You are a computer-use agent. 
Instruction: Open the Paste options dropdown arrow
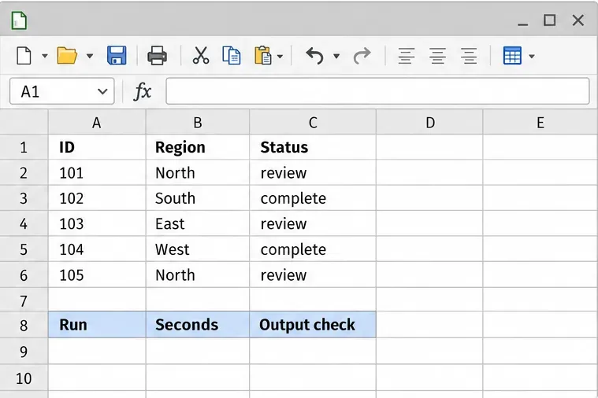(x=280, y=57)
